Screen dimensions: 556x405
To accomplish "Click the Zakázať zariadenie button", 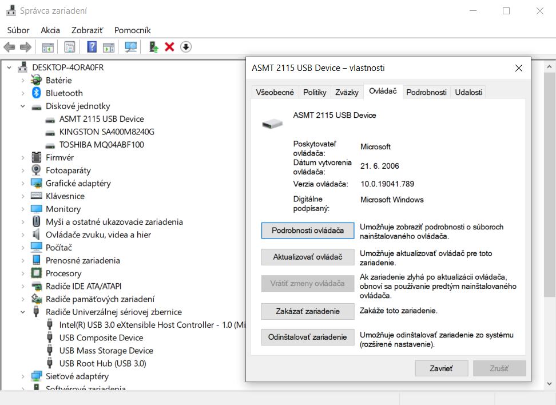I will [x=307, y=311].
